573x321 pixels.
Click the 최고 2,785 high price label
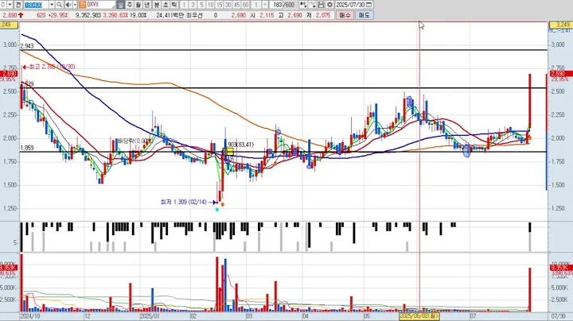point(49,67)
